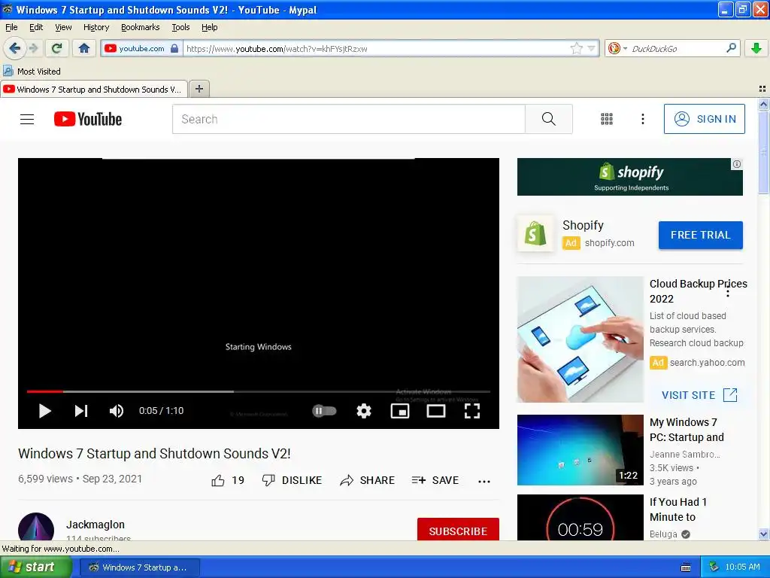Image resolution: width=770 pixels, height=578 pixels.
Task: Open the 00:59 If You Had 1 Minute thumbnail
Action: 580,518
